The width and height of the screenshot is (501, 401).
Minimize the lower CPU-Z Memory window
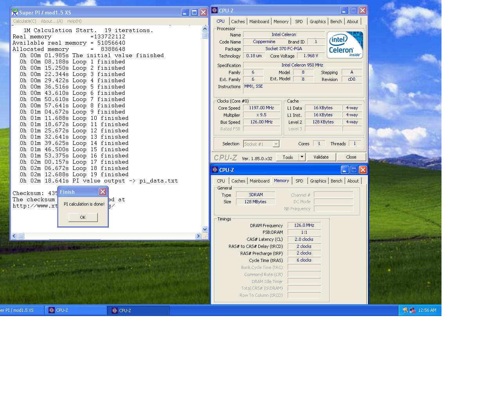(x=345, y=170)
